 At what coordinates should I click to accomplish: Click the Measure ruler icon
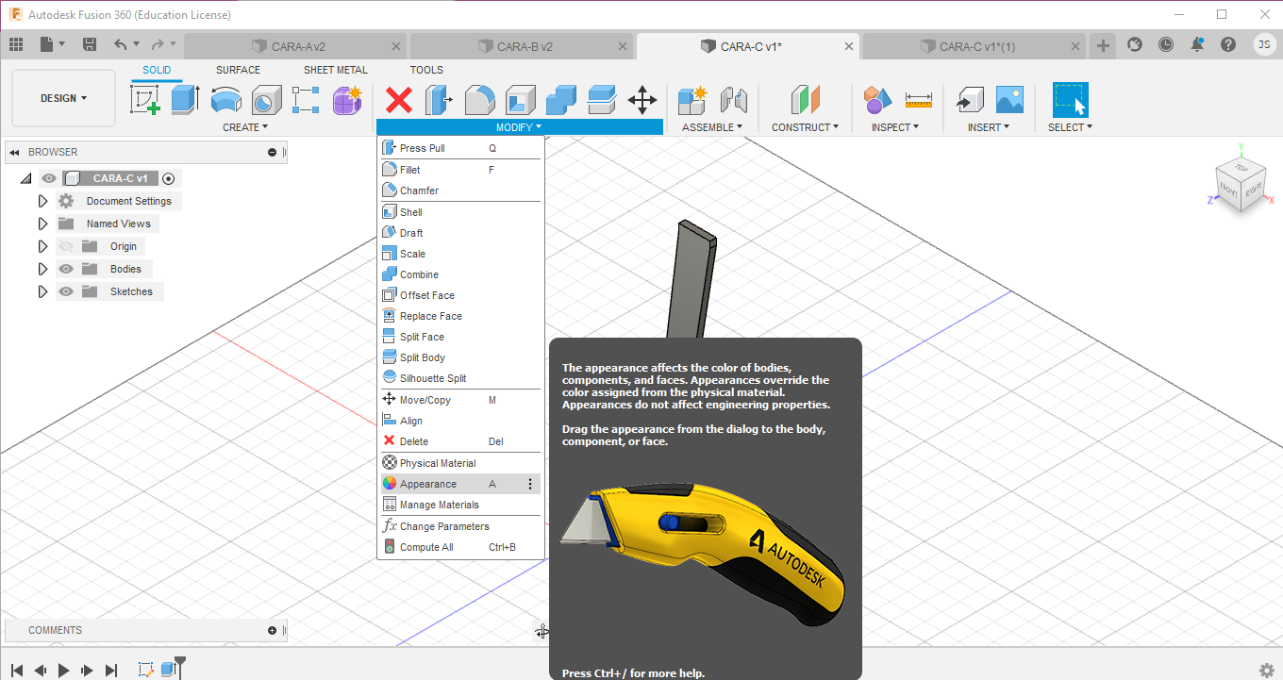point(918,99)
